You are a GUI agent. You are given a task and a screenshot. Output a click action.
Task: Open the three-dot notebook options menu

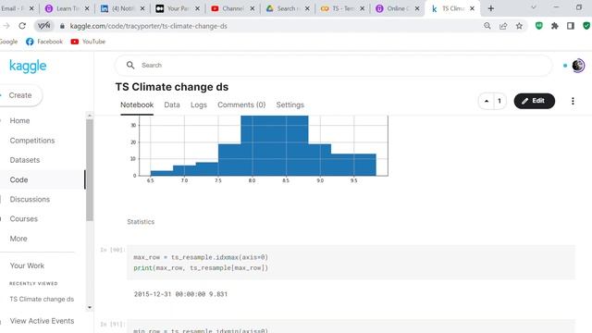point(573,101)
